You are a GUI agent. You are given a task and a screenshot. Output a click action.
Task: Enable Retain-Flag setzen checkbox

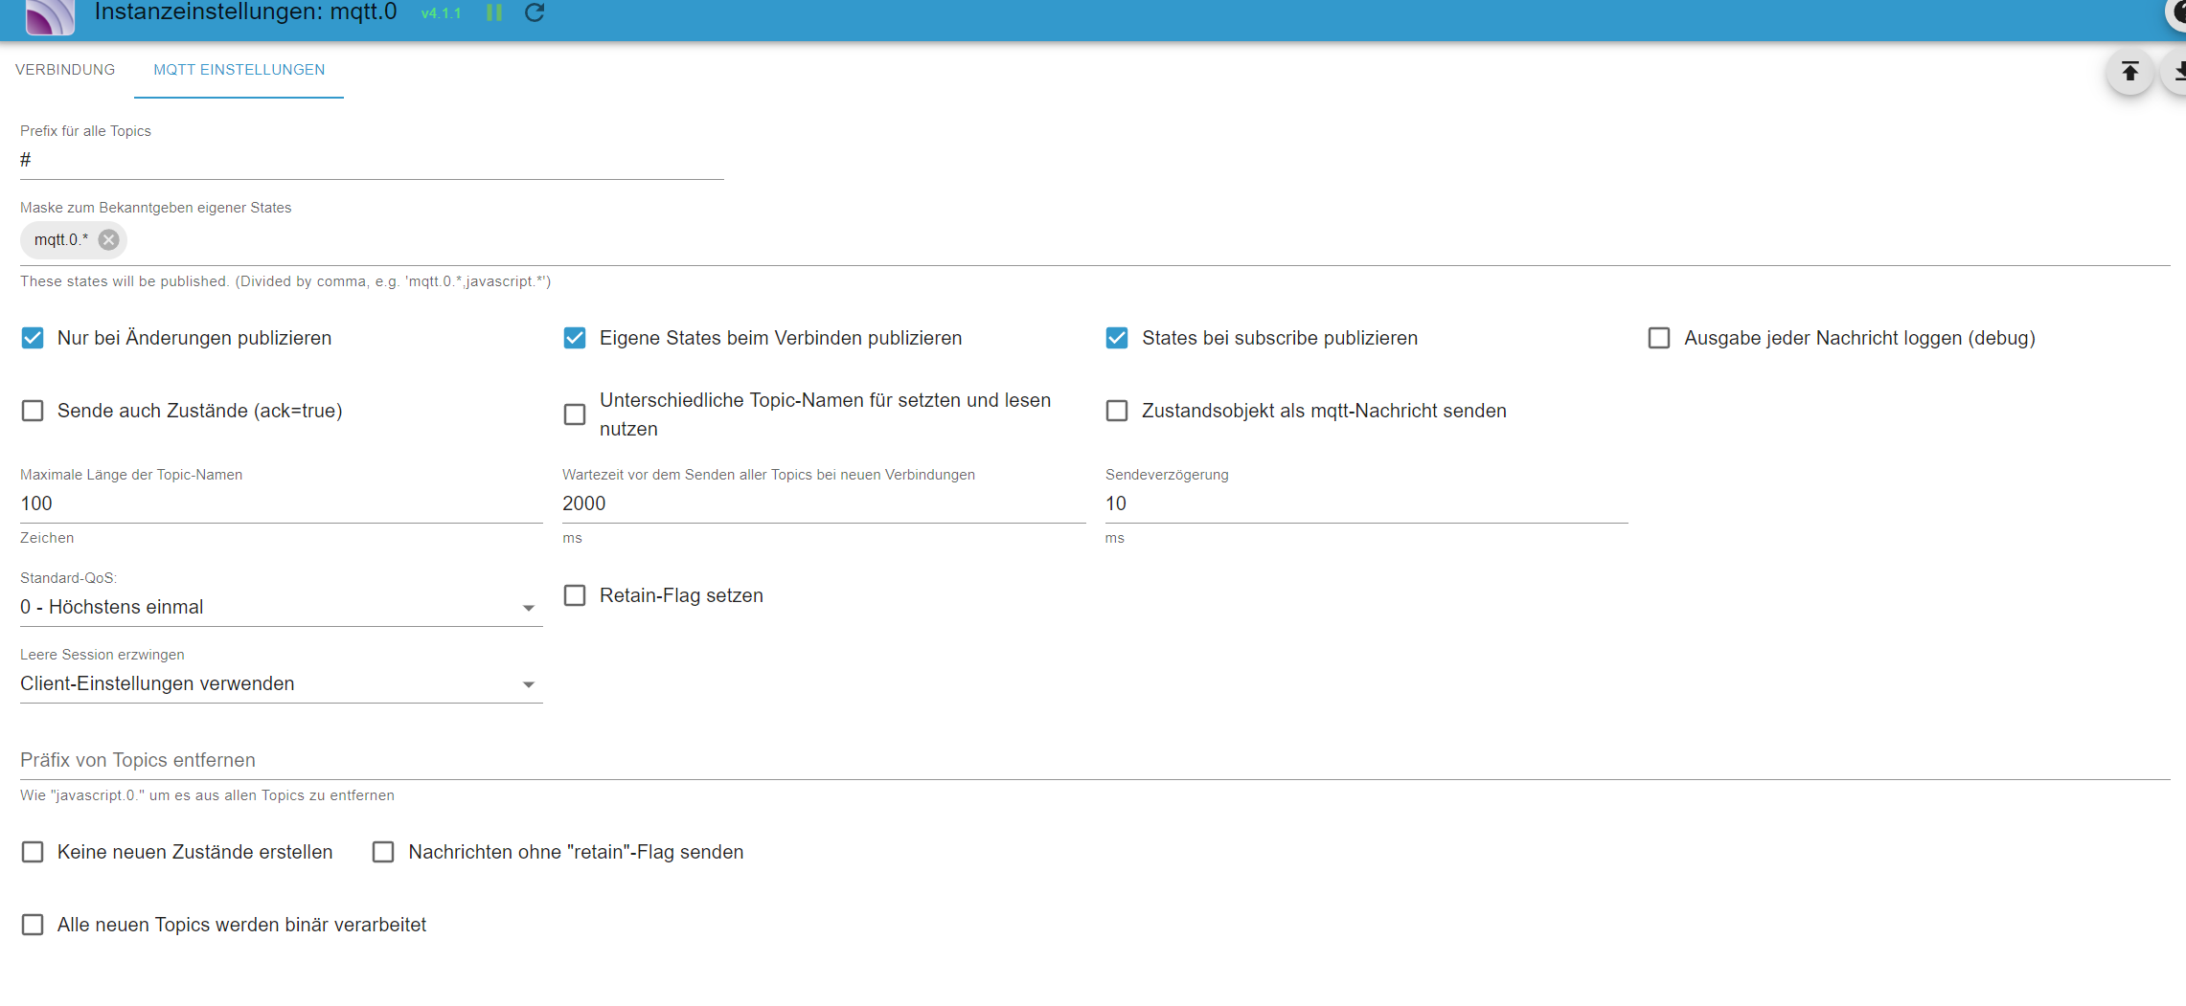(575, 595)
